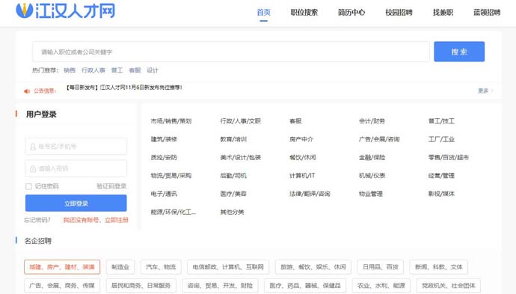The width and height of the screenshot is (516, 294).
Task: Focus the job or company keyword search box
Action: point(231,52)
